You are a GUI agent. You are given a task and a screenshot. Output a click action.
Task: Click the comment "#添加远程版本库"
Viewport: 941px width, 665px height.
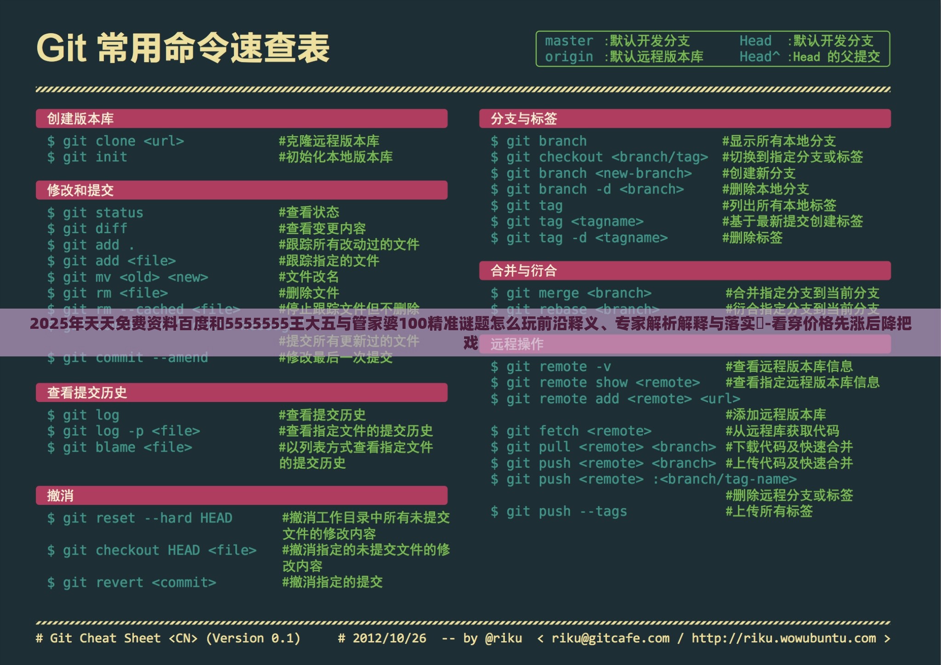point(776,415)
